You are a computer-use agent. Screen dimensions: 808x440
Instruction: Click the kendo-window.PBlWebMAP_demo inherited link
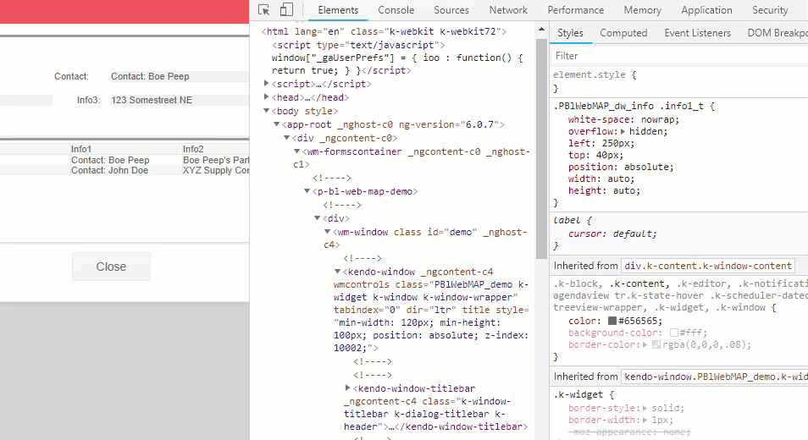point(716,377)
